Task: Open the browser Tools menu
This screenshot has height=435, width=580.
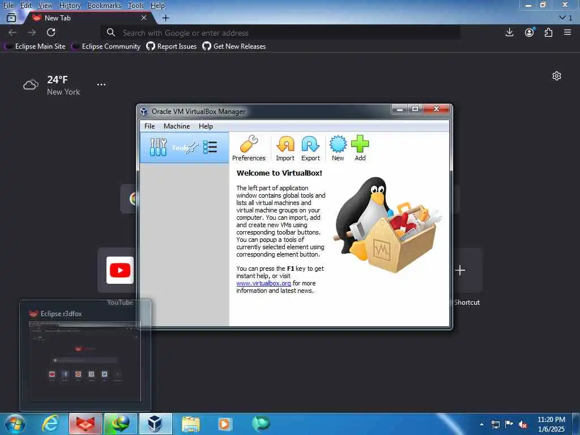Action: pyautogui.click(x=136, y=6)
